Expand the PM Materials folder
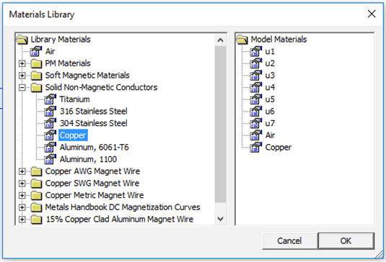This screenshot has width=386, height=262. (x=22, y=63)
